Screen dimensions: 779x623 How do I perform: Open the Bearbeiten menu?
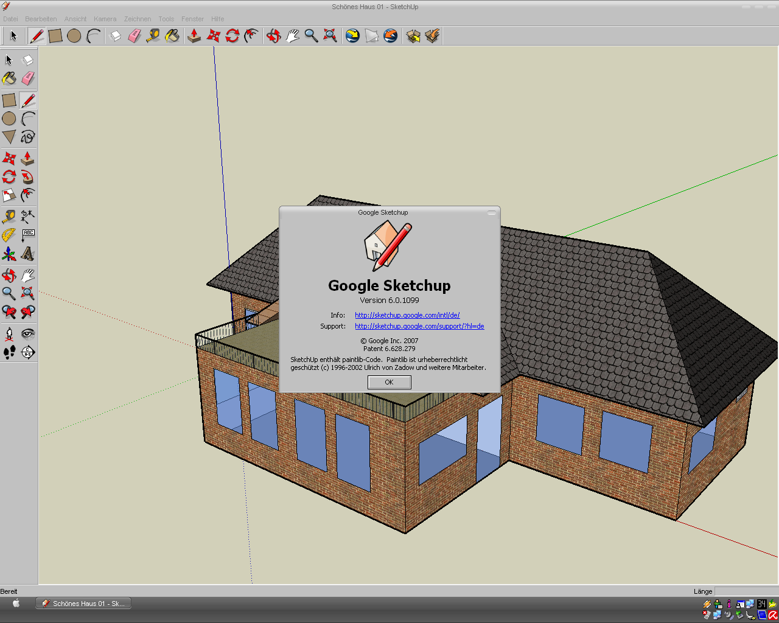(x=41, y=19)
